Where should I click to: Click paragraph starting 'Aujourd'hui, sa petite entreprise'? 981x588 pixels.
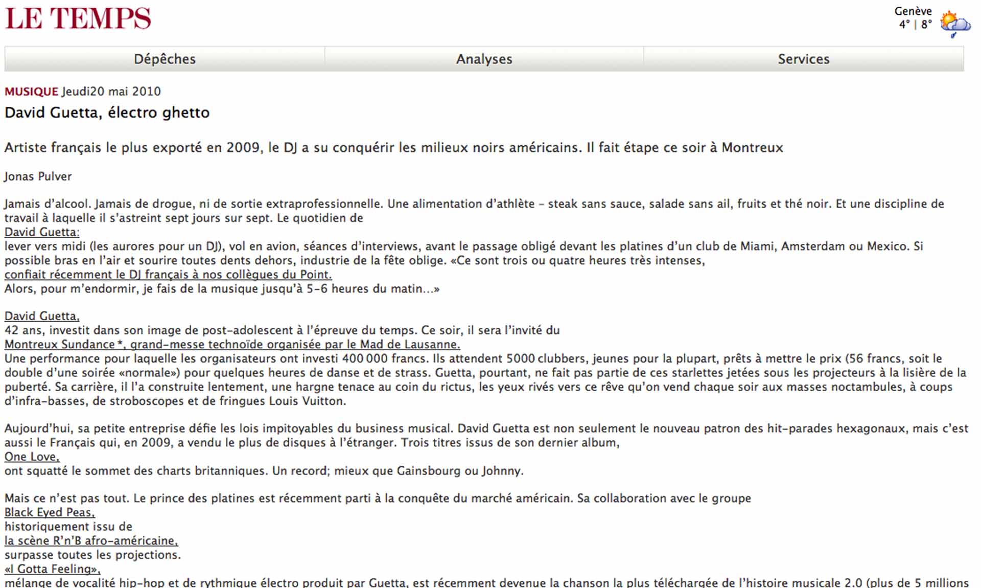486,435
